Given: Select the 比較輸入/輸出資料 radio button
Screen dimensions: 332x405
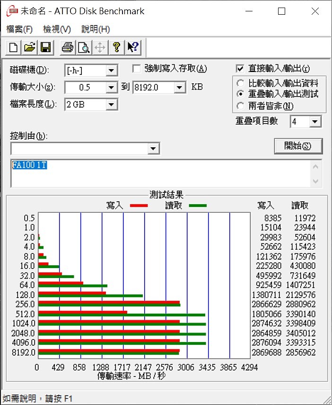Looking at the screenshot, I should 240,83.
